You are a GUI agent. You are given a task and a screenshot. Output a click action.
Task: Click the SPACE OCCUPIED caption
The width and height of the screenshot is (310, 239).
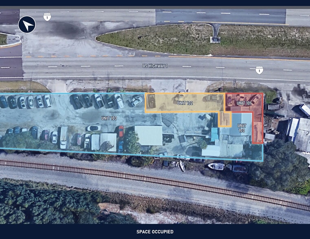coord(155,232)
